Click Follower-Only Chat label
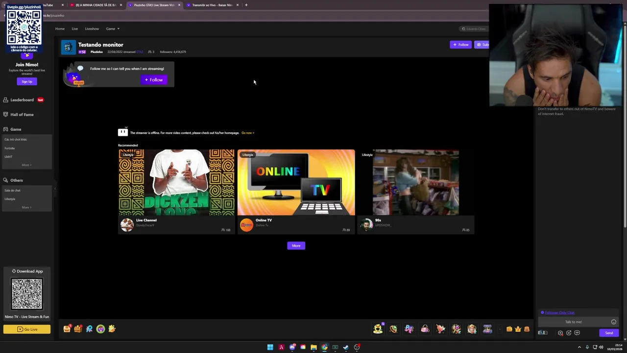627x353 pixels. 559,313
